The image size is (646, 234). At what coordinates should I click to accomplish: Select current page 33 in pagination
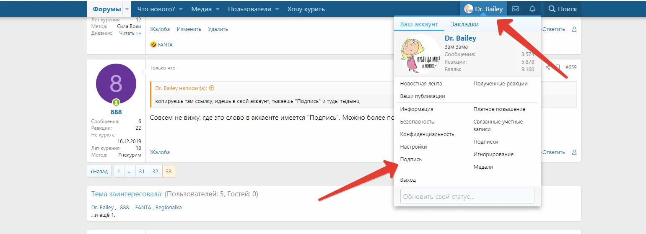[169, 171]
